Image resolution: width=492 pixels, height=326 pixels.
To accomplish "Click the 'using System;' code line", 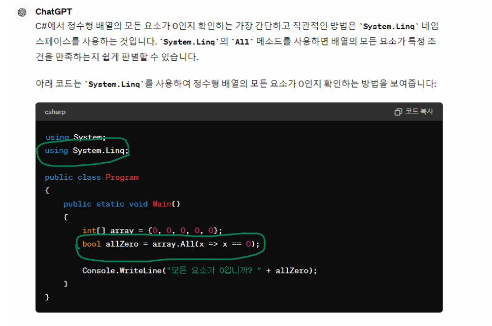I will [76, 137].
